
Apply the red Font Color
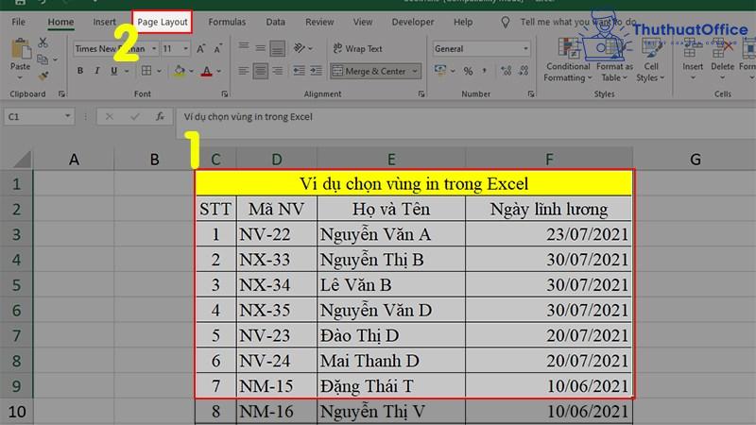206,72
